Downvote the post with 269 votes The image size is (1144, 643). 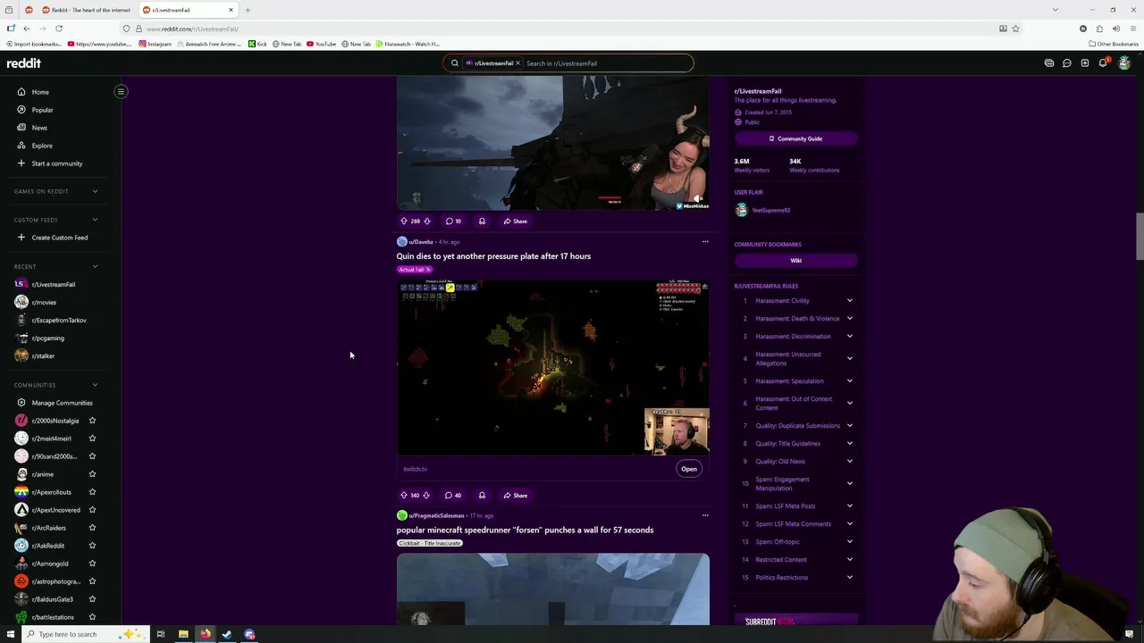(427, 221)
